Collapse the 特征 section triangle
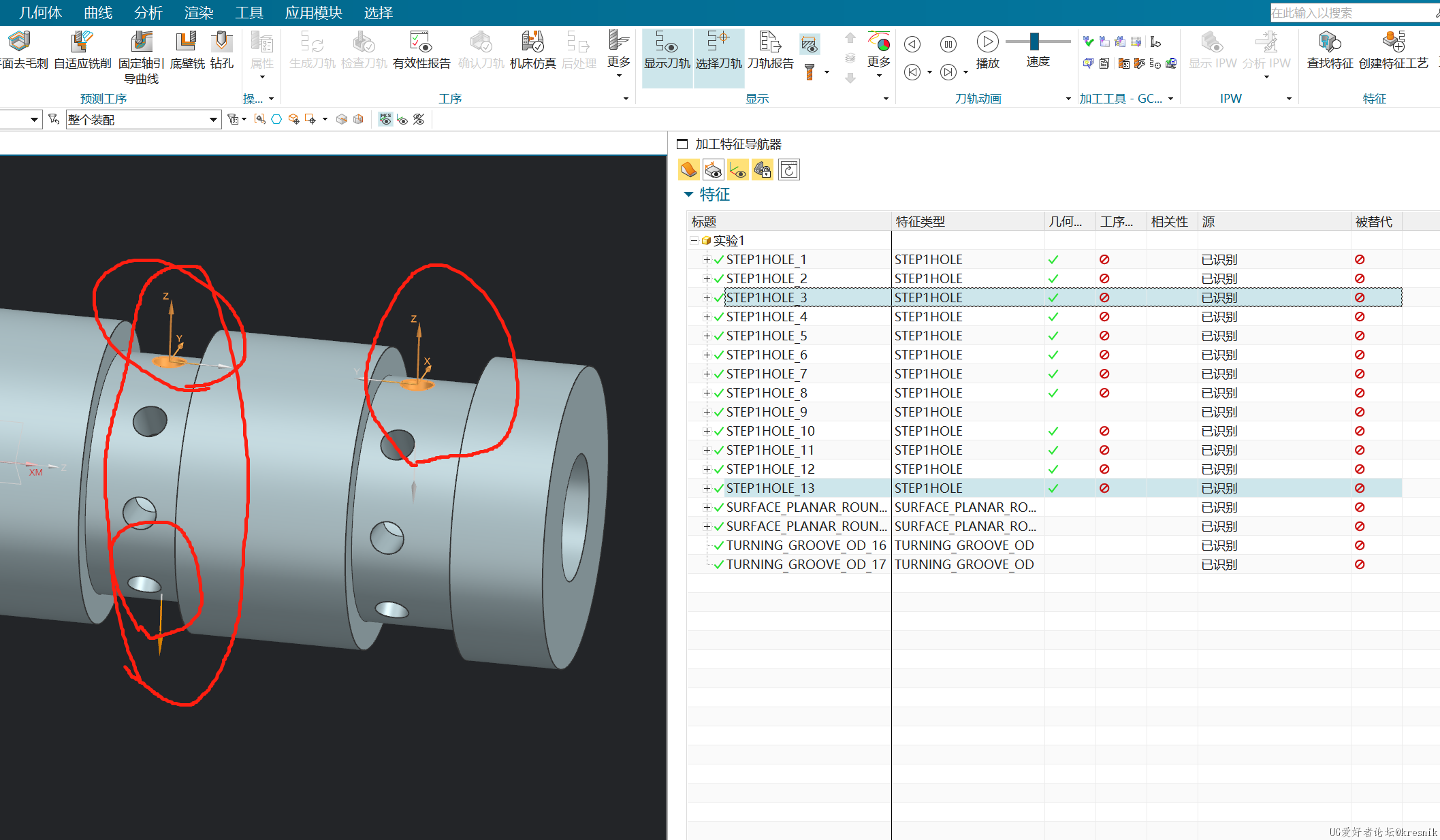The width and height of the screenshot is (1440, 840). tap(688, 195)
